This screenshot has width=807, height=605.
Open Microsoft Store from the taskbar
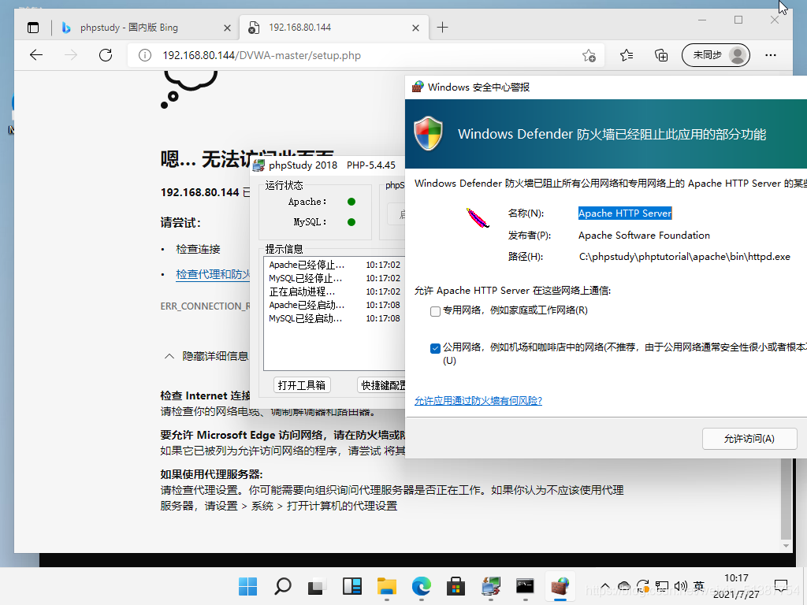click(456, 586)
